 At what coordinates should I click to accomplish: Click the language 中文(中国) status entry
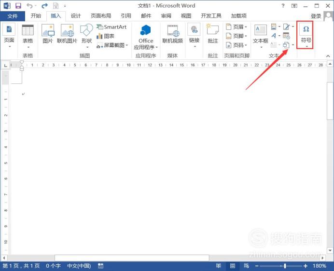pyautogui.click(x=79, y=266)
